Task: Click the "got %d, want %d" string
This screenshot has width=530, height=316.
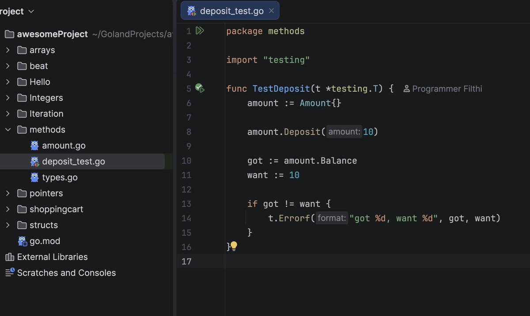Action: pyautogui.click(x=394, y=218)
